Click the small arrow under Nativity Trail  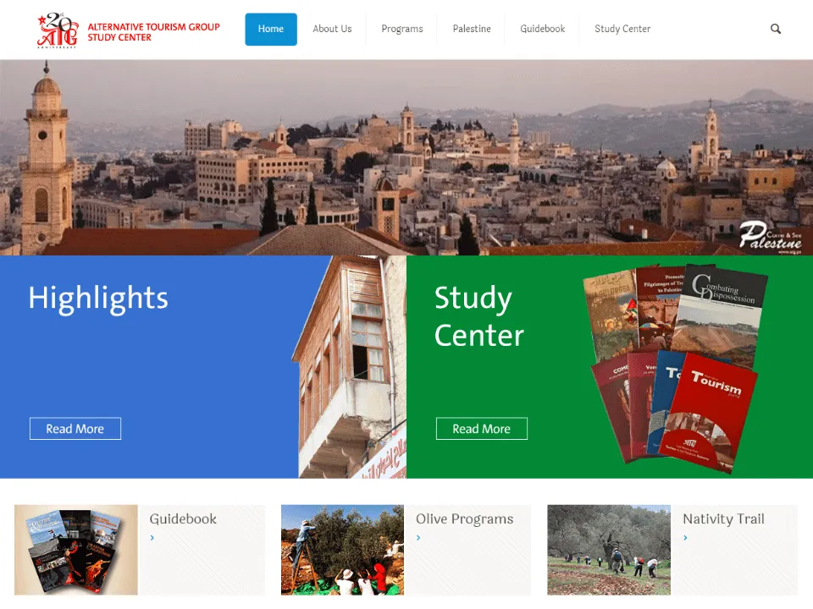pyautogui.click(x=685, y=537)
